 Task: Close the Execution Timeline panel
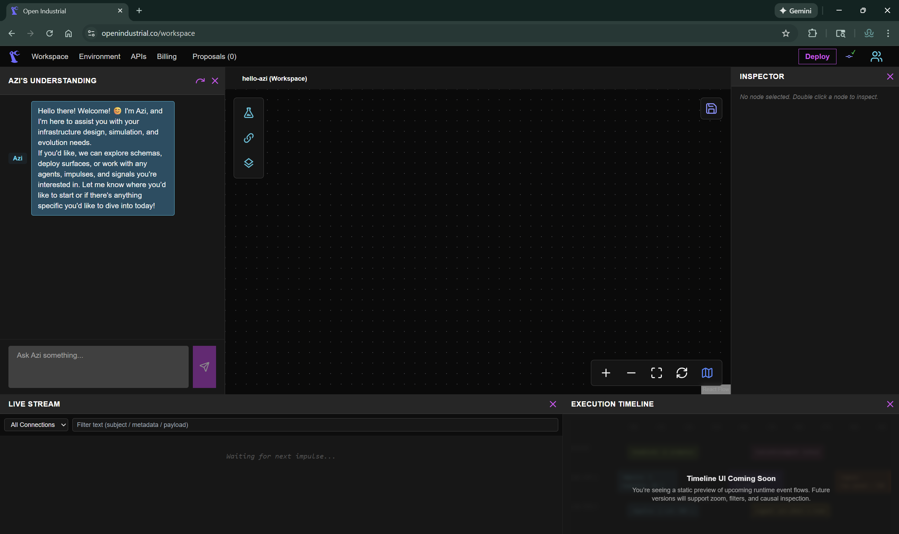pyautogui.click(x=890, y=404)
